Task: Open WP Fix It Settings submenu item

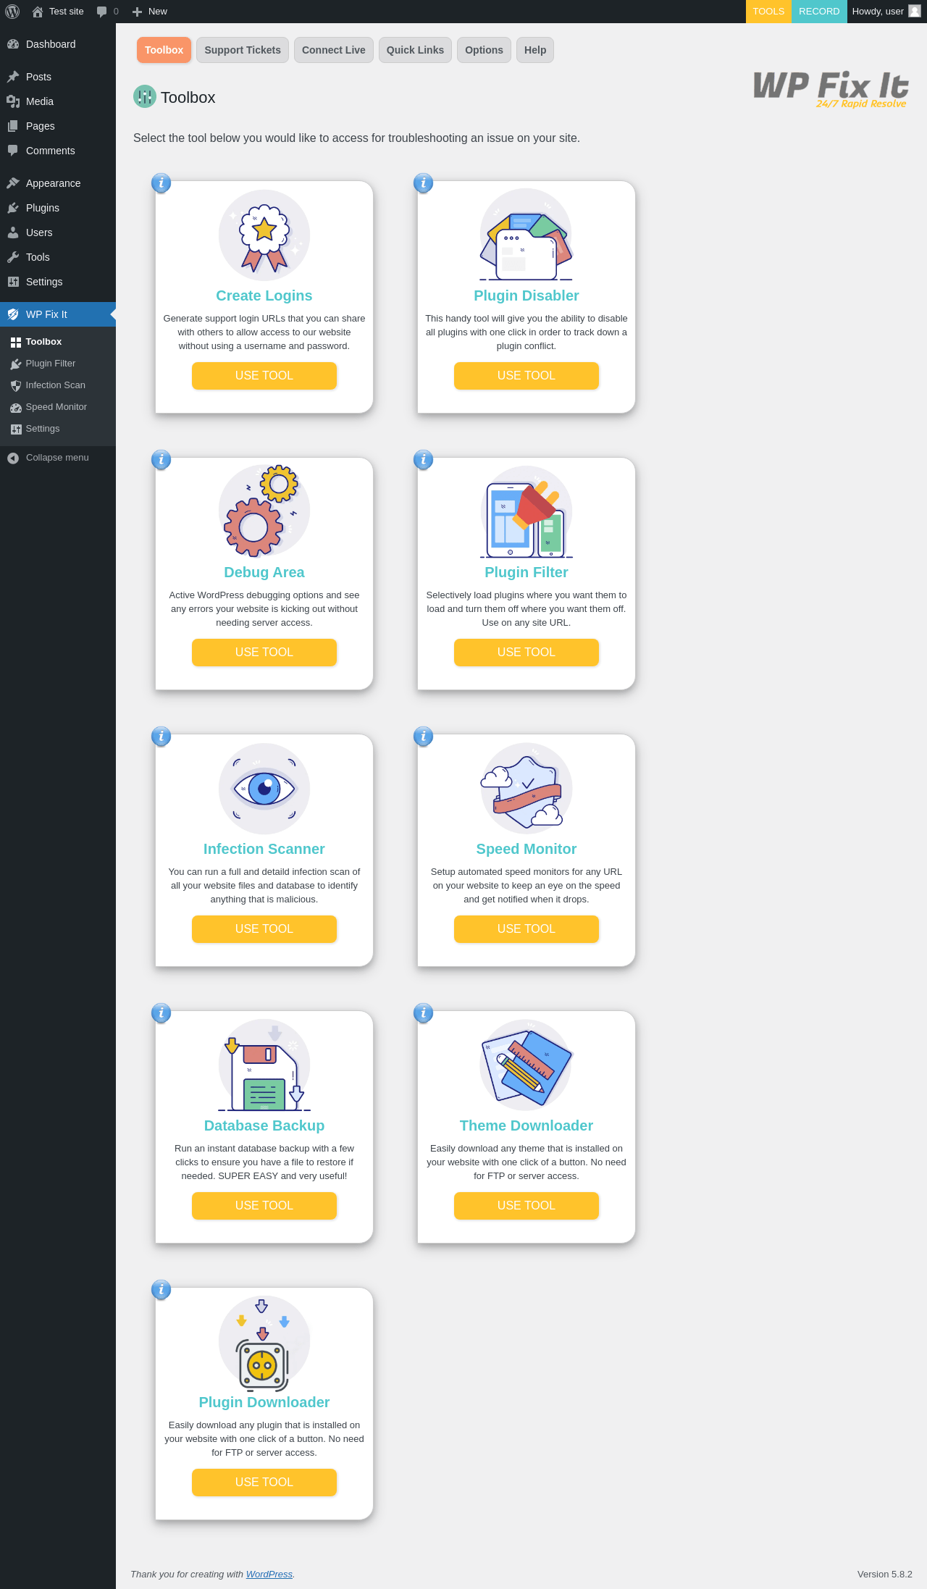Action: [x=58, y=429]
